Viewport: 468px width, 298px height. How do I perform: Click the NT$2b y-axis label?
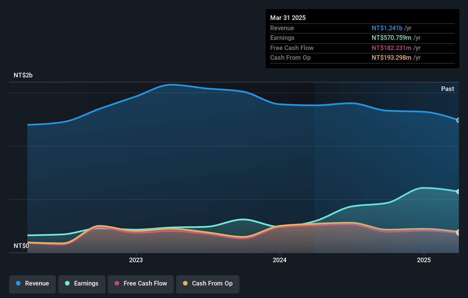(23, 75)
